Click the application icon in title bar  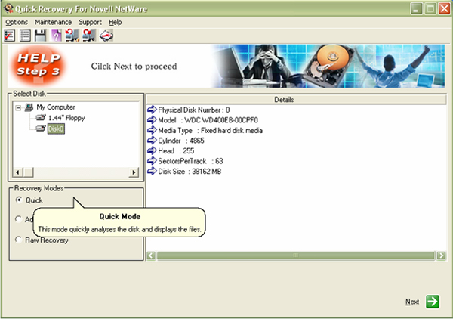pyautogui.click(x=8, y=8)
